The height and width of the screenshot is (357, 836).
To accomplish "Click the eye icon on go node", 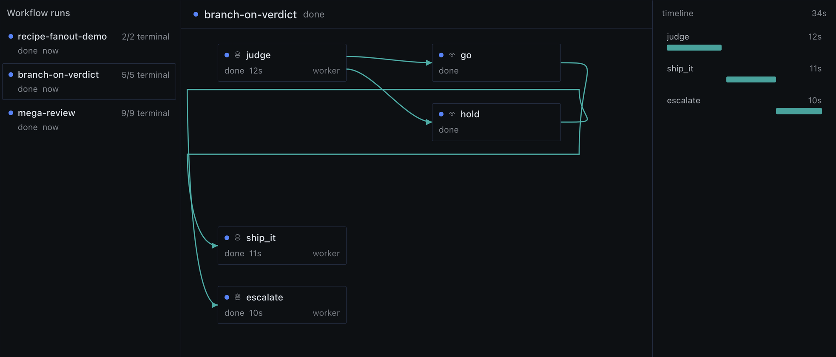I will [x=452, y=55].
